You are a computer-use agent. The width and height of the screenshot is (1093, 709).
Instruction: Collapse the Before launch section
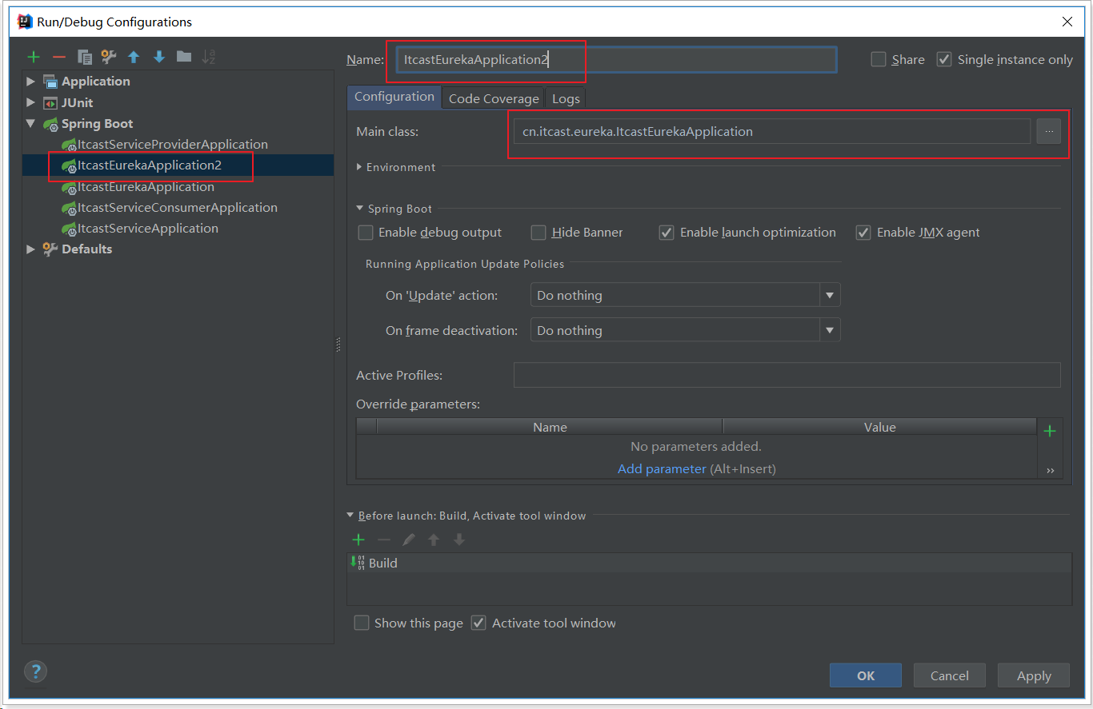(x=350, y=516)
